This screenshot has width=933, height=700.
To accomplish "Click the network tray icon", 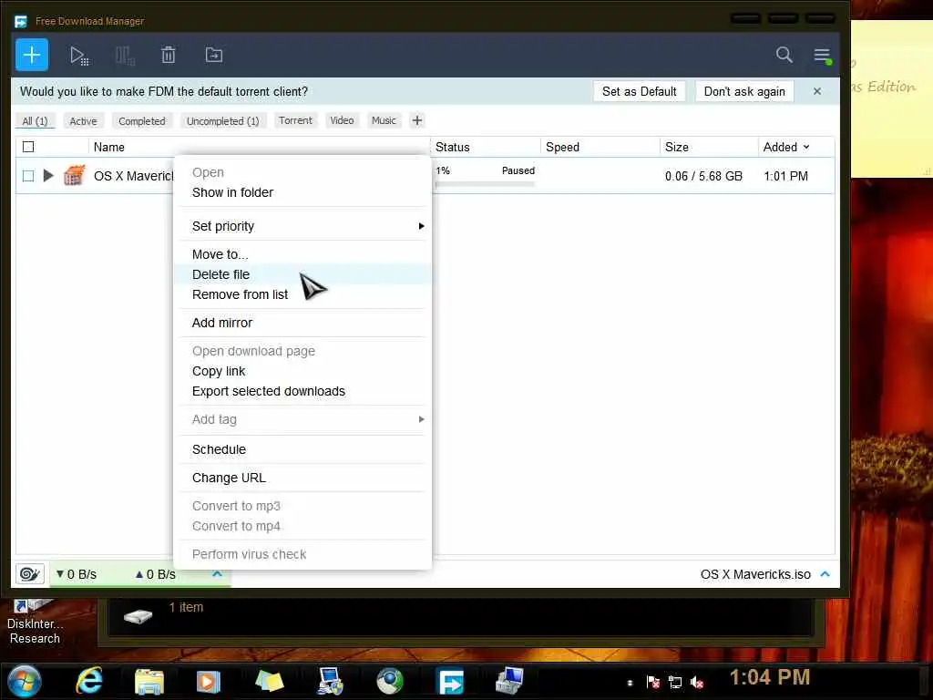I will pos(675,682).
